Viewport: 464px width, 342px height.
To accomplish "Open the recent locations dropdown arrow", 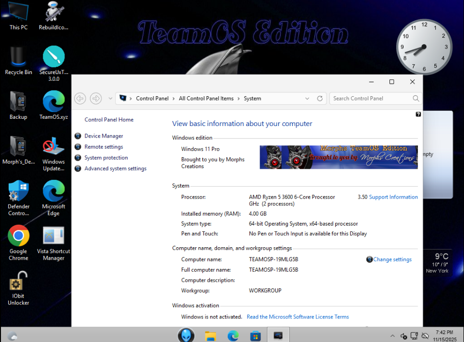I will [x=110, y=99].
